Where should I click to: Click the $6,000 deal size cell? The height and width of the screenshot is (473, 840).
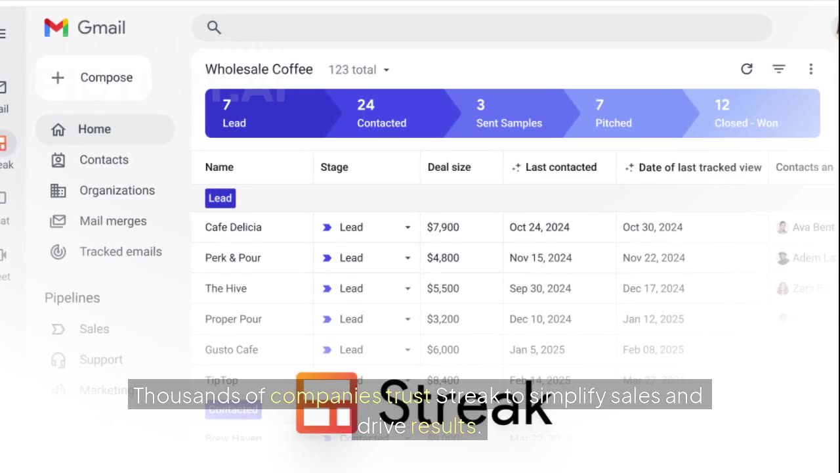[x=443, y=350]
